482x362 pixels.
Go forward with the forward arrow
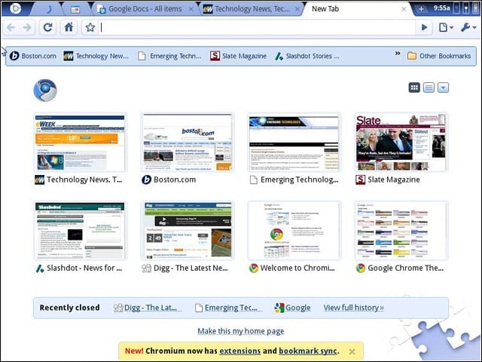[x=27, y=27]
